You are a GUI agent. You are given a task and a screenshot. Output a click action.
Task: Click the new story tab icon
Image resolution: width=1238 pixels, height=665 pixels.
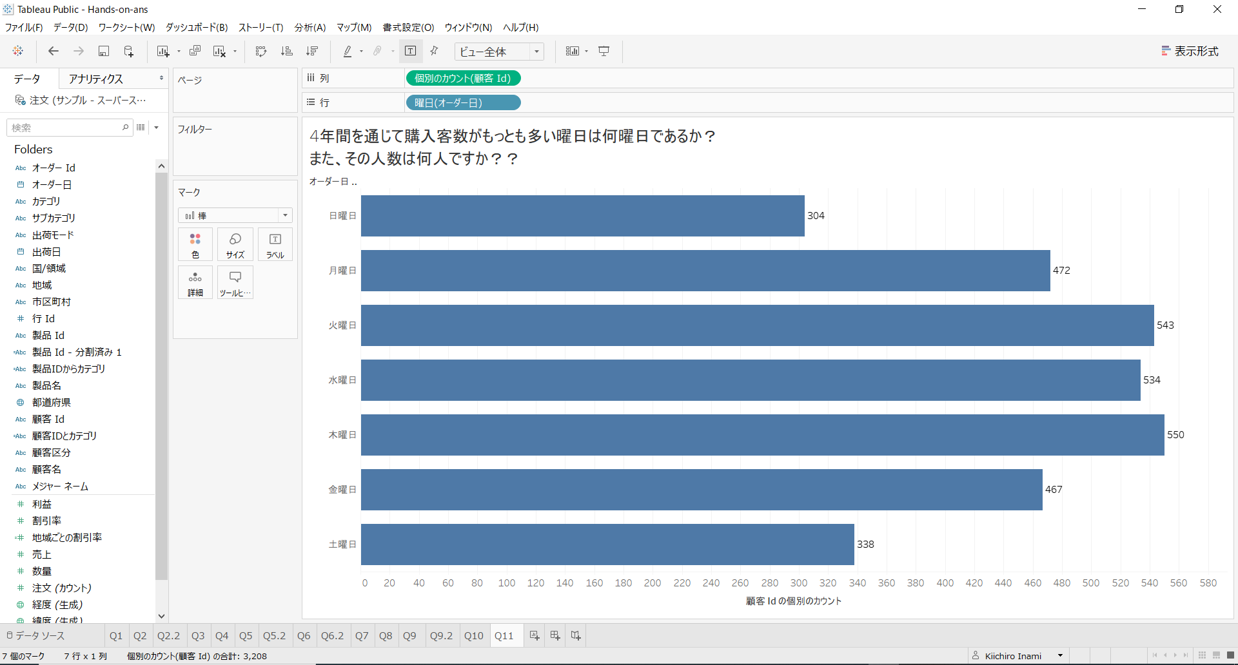tap(576, 635)
